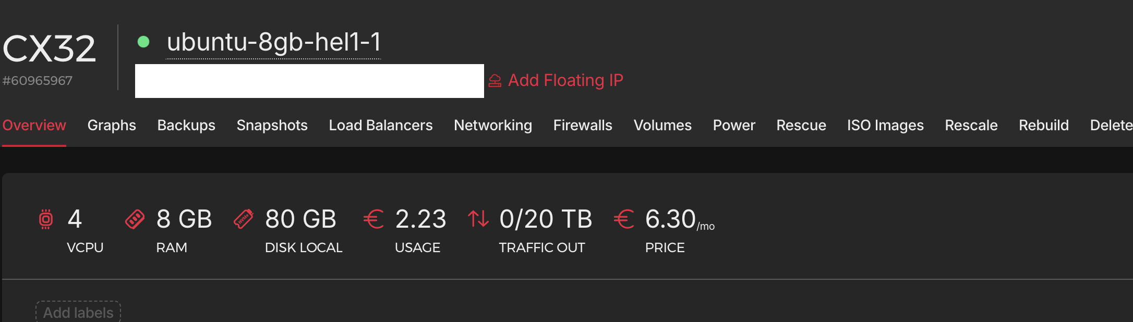Screen dimensions: 1133x322
Task: Open the Rescue tab
Action: pos(801,126)
